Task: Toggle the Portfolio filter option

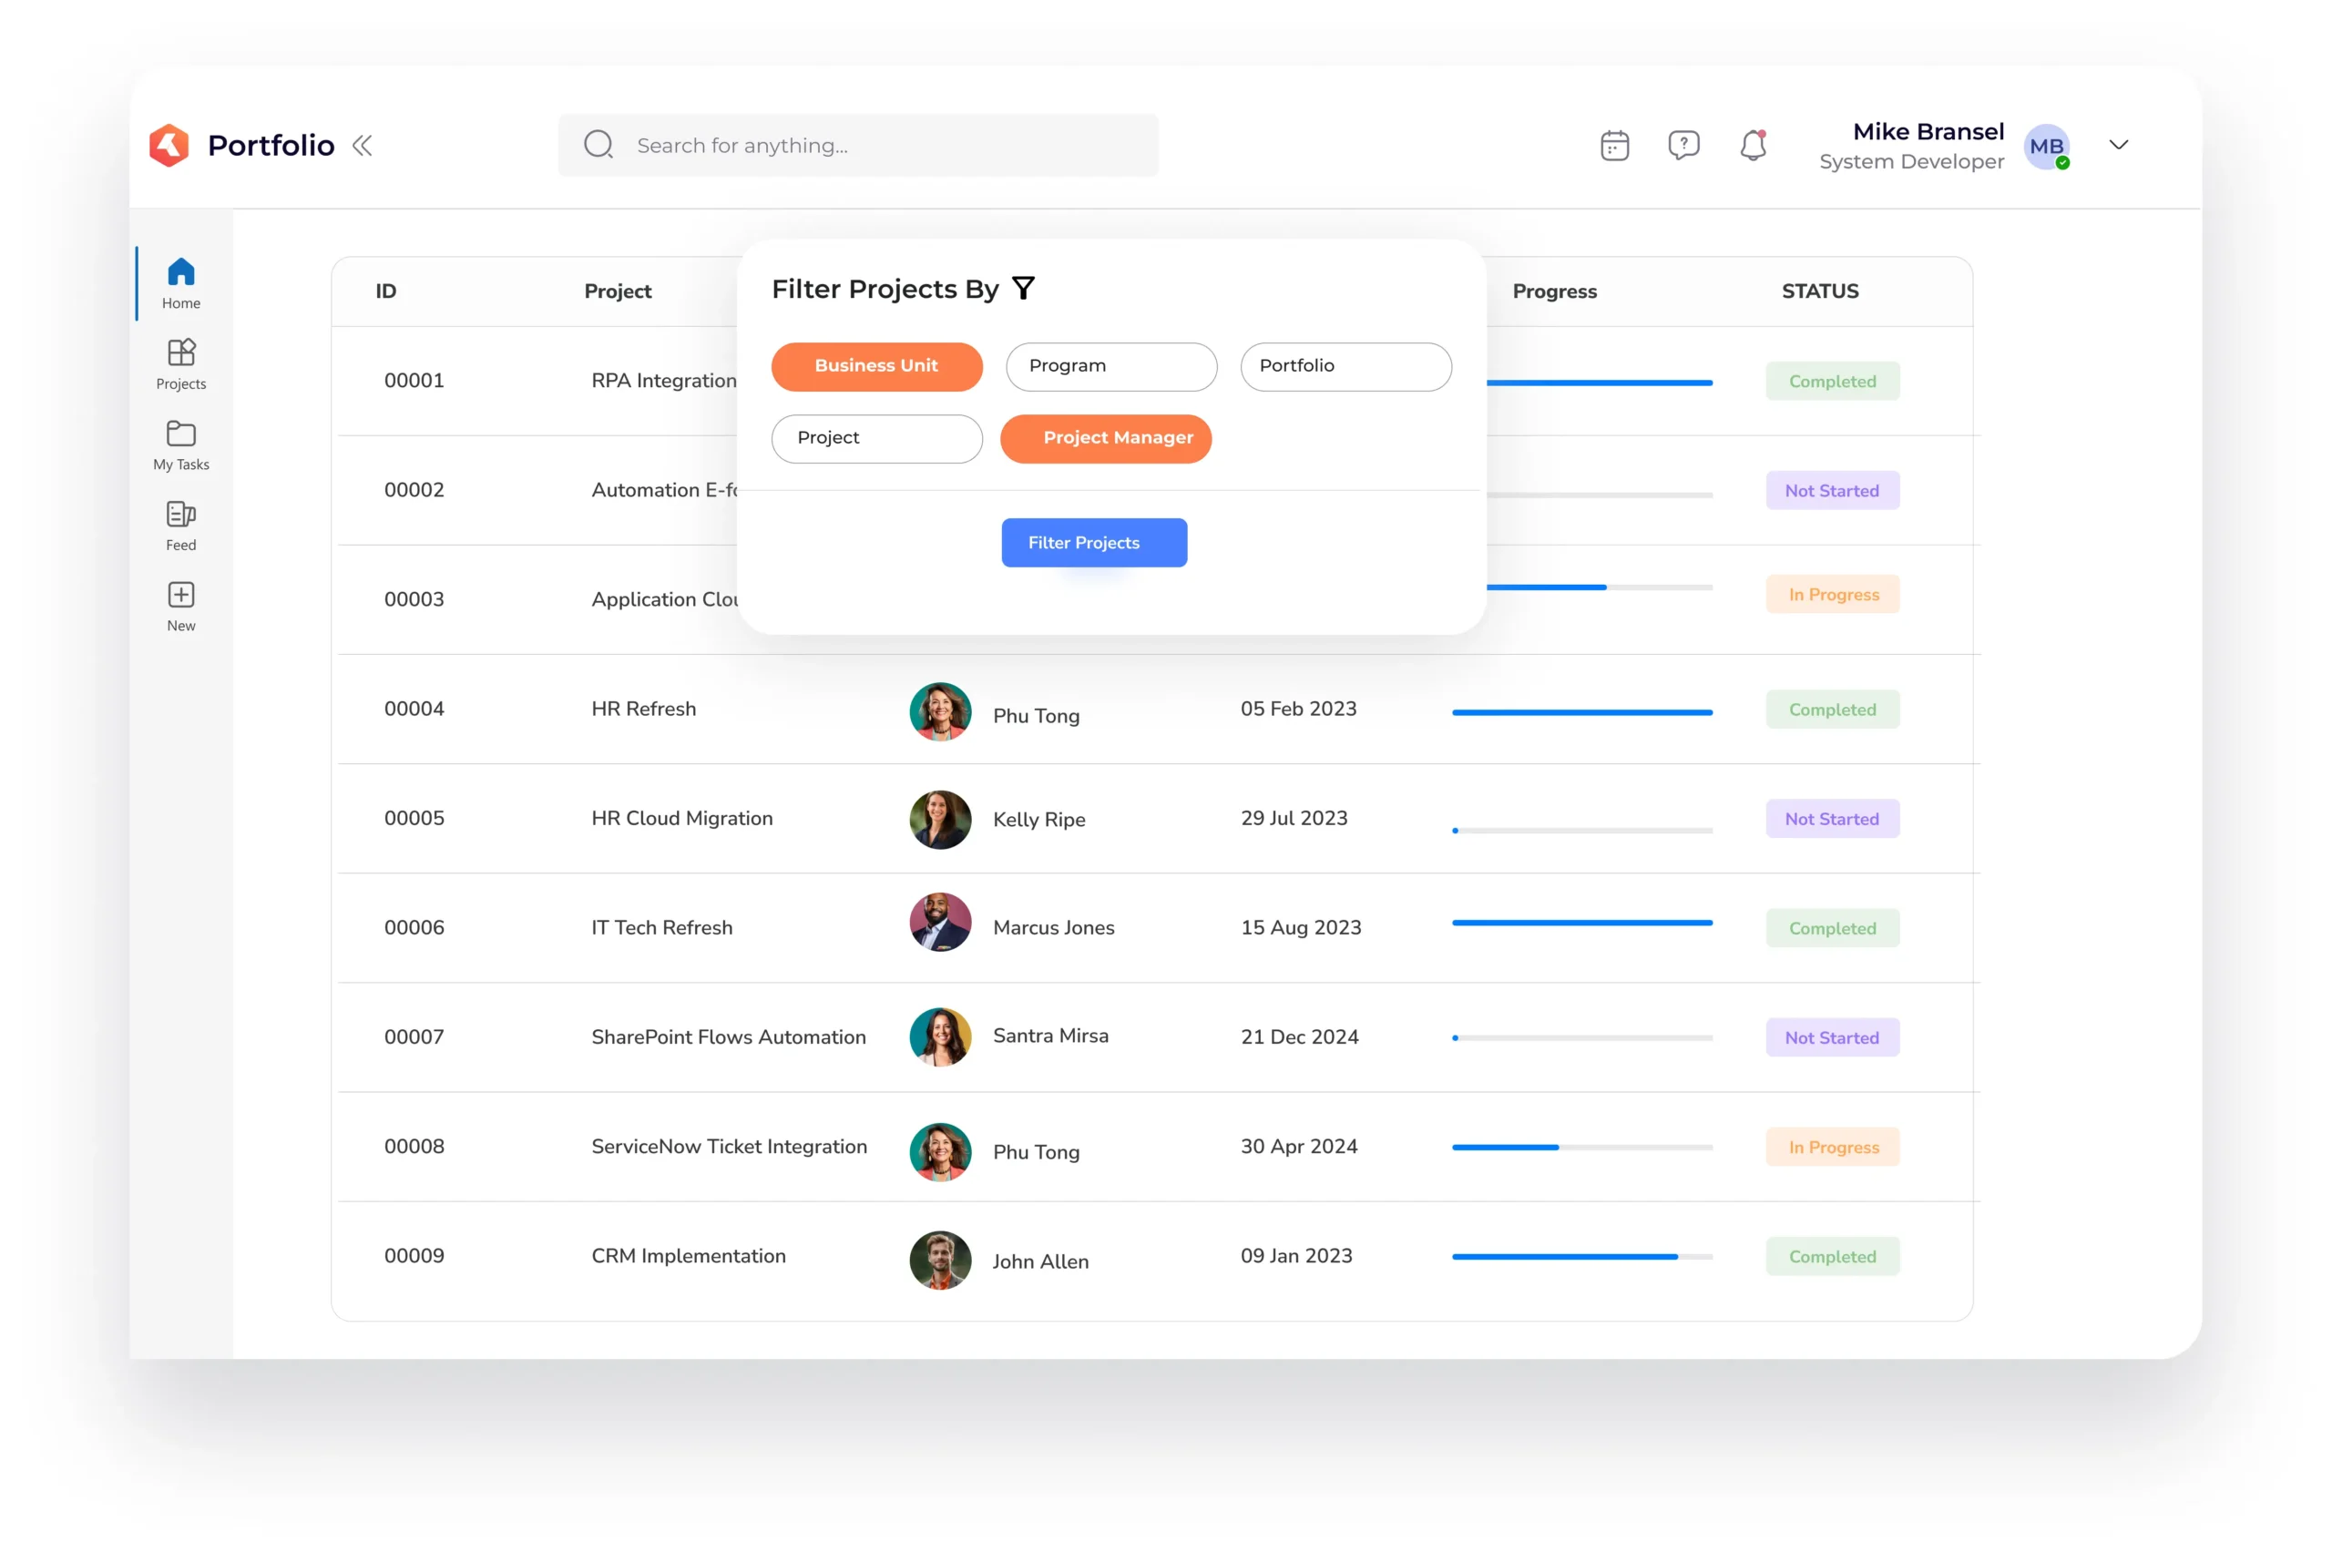Action: [x=1346, y=365]
